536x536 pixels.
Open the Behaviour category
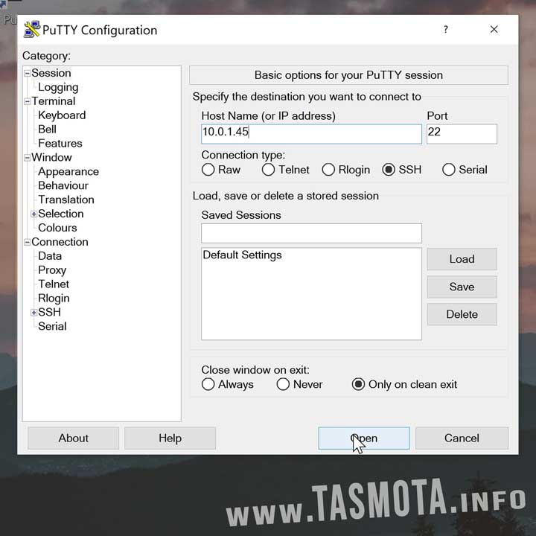click(63, 185)
